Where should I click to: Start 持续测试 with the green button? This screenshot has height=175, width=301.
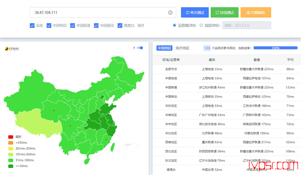(224, 13)
